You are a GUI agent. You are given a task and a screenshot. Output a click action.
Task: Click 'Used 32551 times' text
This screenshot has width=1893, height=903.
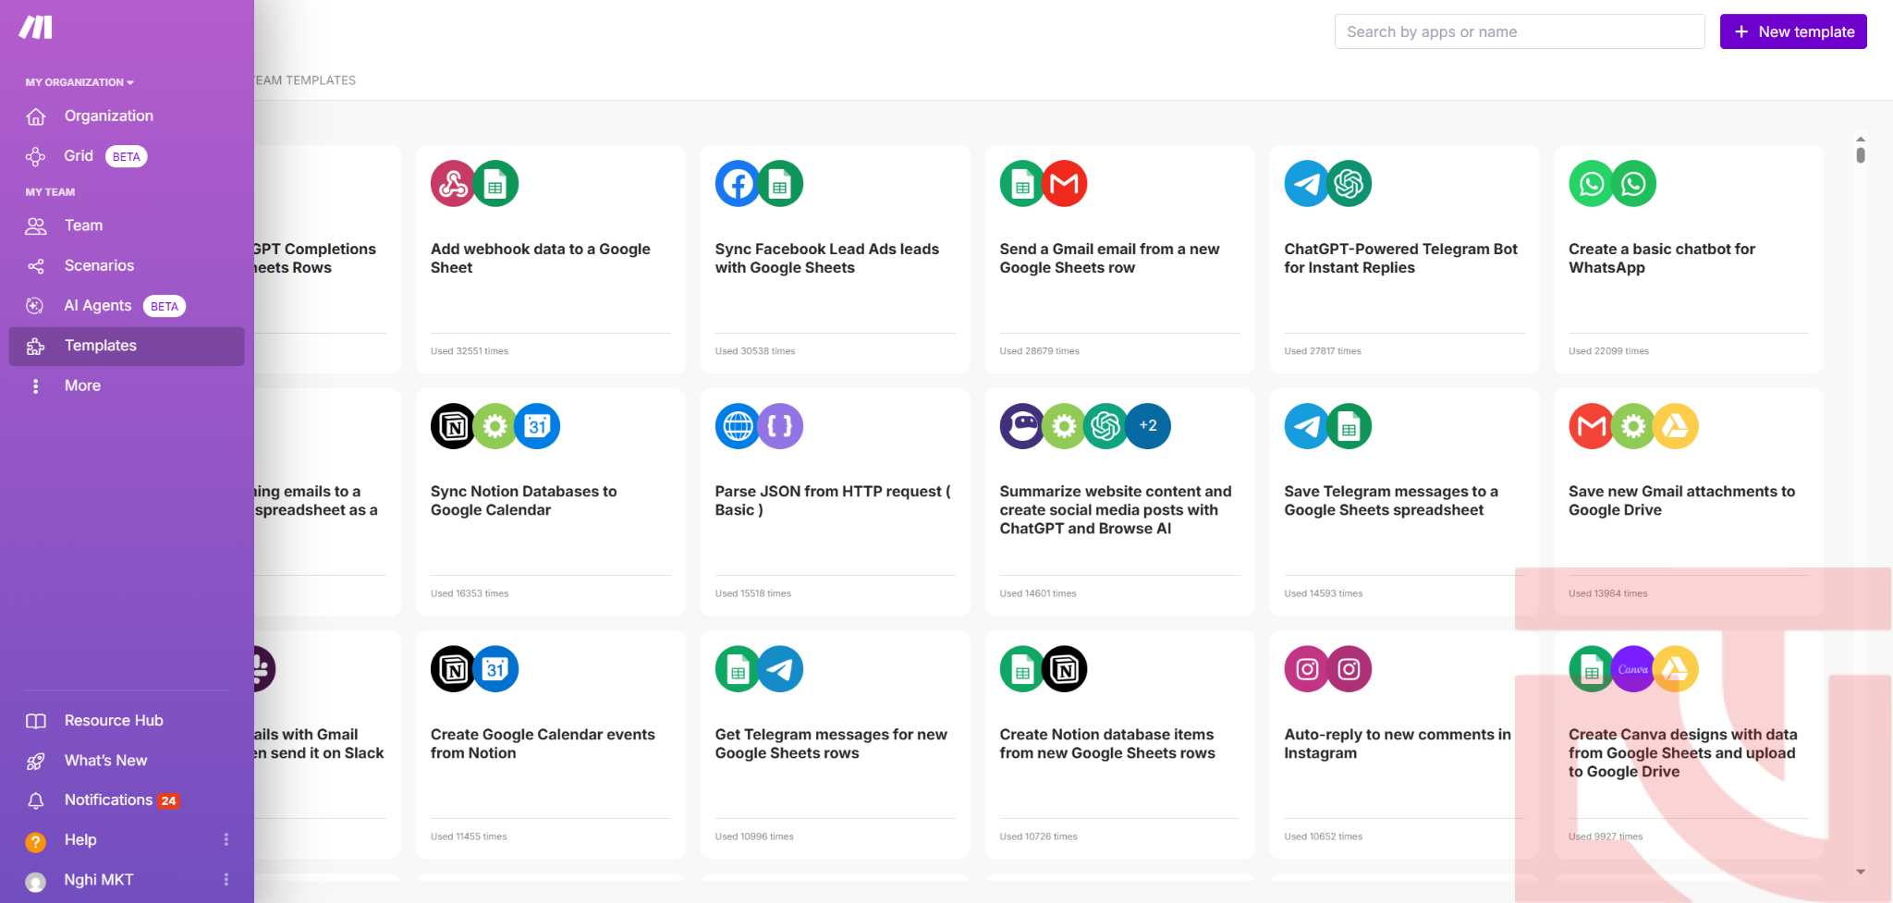[x=470, y=351]
